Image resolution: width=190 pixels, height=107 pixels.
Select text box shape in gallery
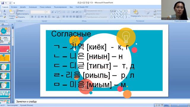(x=111, y=11)
